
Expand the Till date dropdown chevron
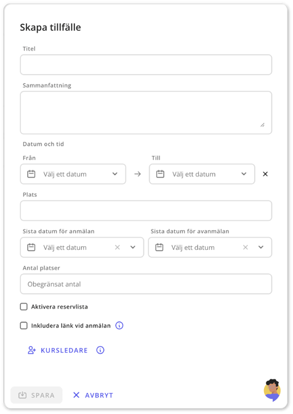point(244,174)
